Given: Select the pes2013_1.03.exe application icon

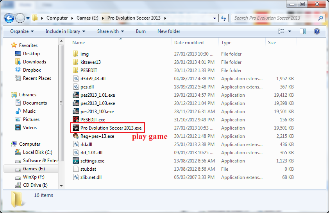Looking at the screenshot, I should (x=76, y=103).
